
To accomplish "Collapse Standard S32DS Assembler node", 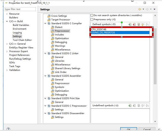I will coord(45,76).
